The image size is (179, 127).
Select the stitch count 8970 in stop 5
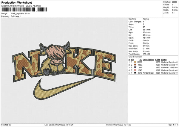140,73
